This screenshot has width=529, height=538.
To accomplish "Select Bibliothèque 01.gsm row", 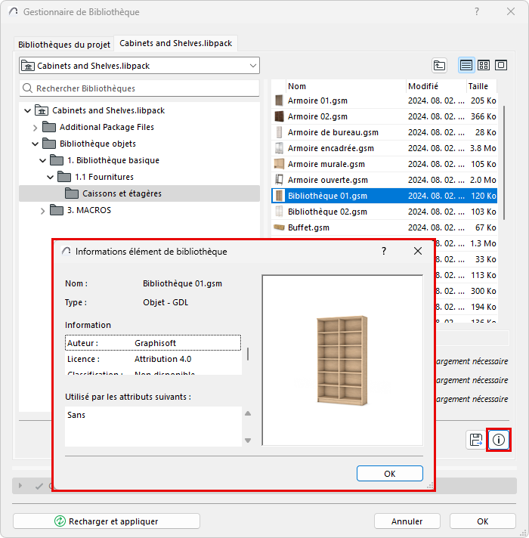I will pyautogui.click(x=384, y=196).
